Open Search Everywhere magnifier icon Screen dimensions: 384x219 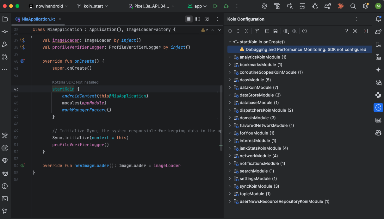[x=353, y=6]
